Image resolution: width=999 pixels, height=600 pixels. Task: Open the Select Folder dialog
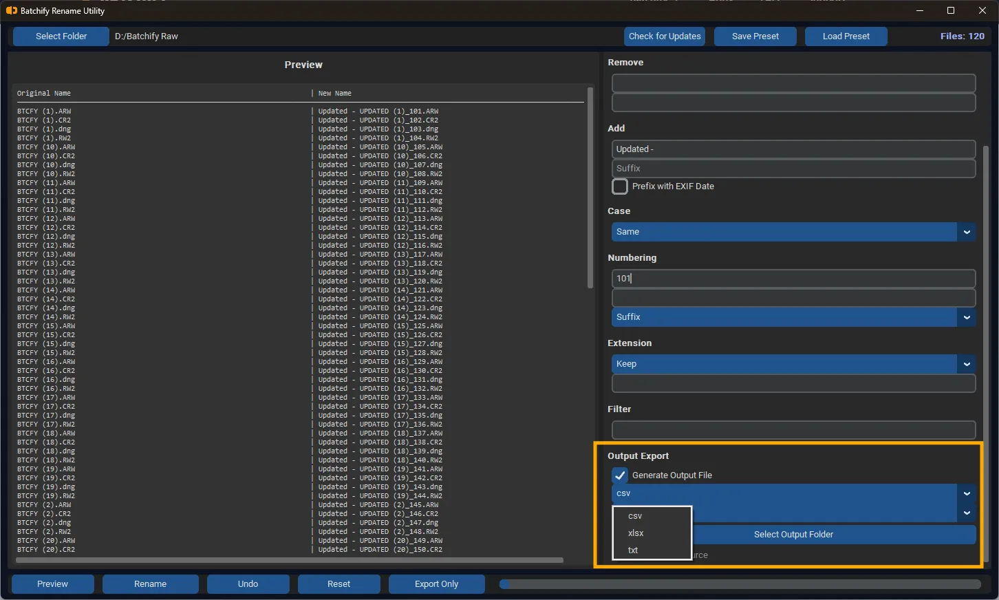(61, 36)
